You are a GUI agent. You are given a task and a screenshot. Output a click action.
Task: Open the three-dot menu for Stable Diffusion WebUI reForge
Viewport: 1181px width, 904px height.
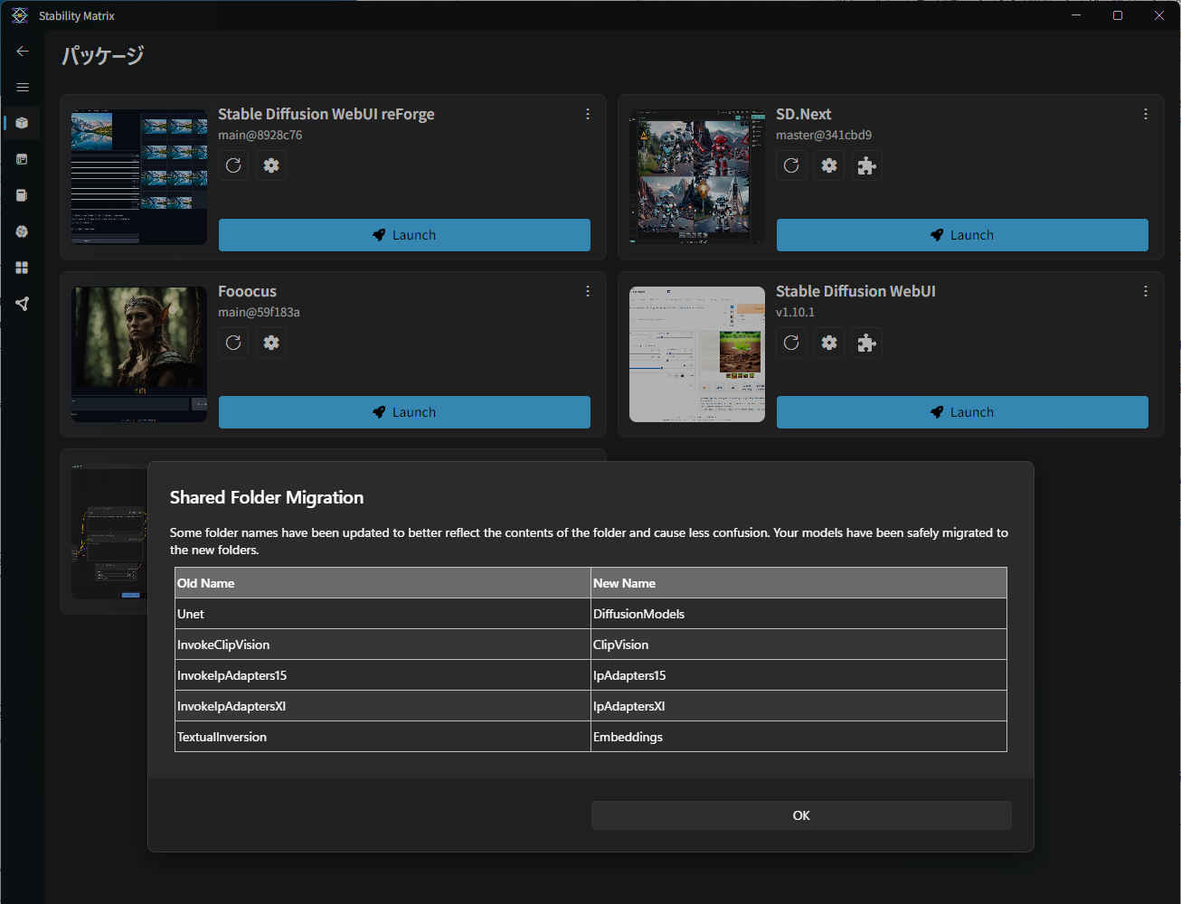tap(588, 114)
